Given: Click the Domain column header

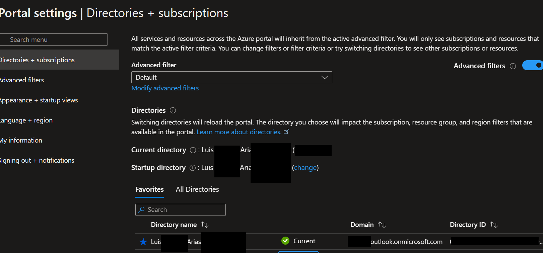Looking at the screenshot, I should pos(362,225).
